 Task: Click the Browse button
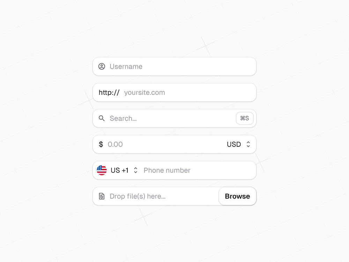tap(237, 196)
